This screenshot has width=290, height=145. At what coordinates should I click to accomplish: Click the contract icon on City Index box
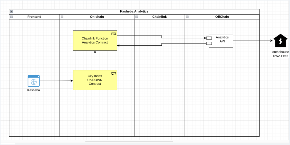coord(113,73)
